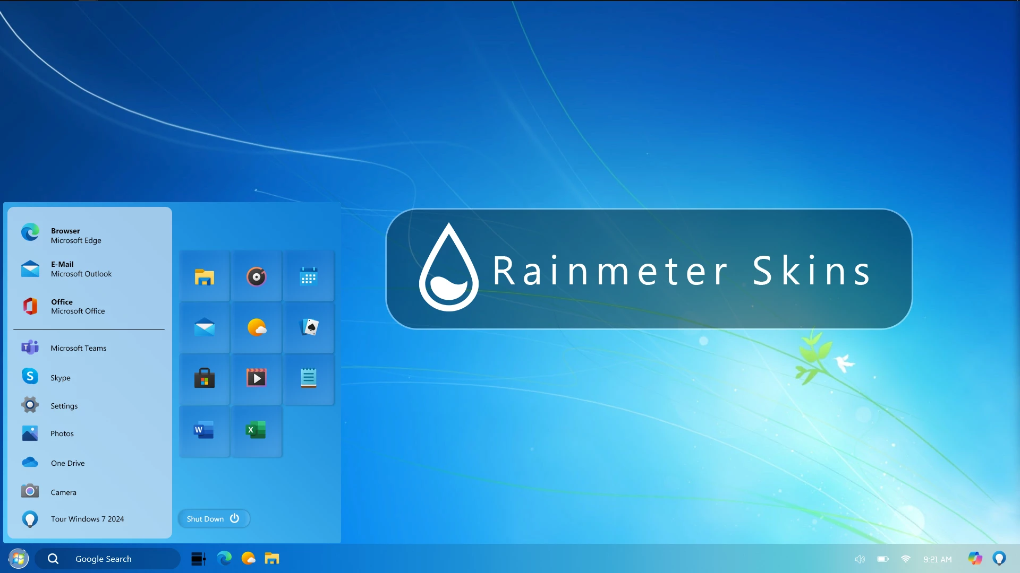1020x573 pixels.
Task: Open the Weather tile
Action: point(256,328)
